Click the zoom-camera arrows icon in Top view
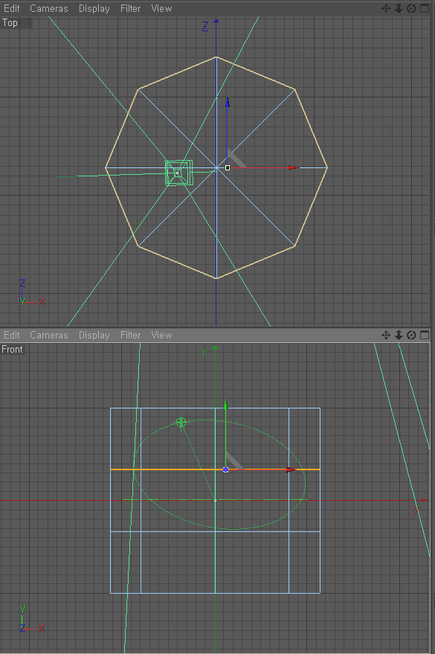This screenshot has width=435, height=654. click(x=399, y=8)
